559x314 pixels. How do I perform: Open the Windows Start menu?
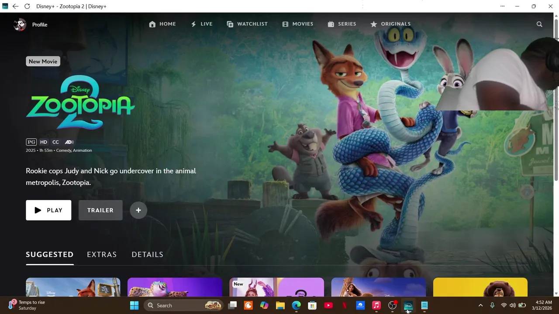pyautogui.click(x=134, y=305)
